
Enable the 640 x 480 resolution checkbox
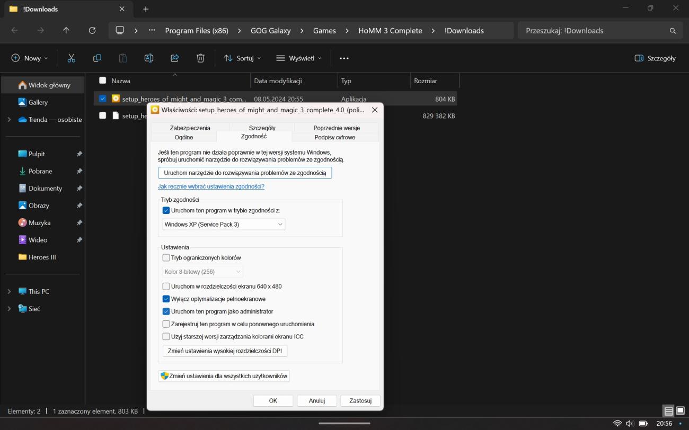(x=166, y=286)
